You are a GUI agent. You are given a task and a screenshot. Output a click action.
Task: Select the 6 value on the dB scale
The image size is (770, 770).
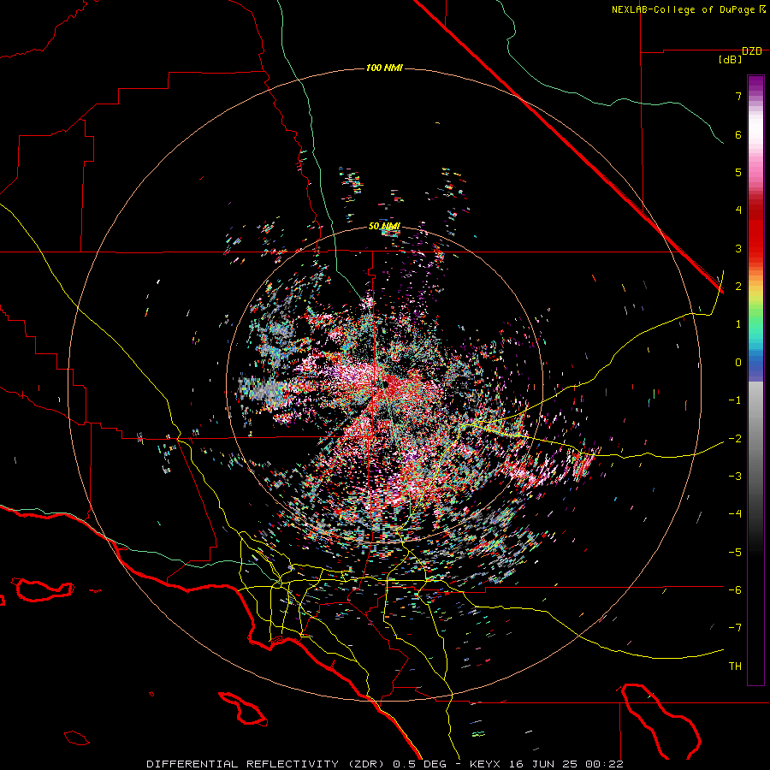pos(738,134)
